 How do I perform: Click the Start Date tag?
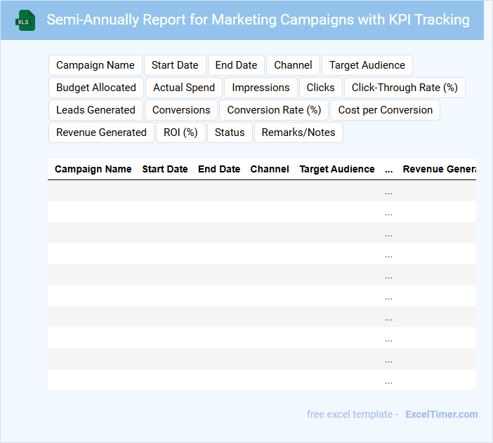tap(175, 65)
